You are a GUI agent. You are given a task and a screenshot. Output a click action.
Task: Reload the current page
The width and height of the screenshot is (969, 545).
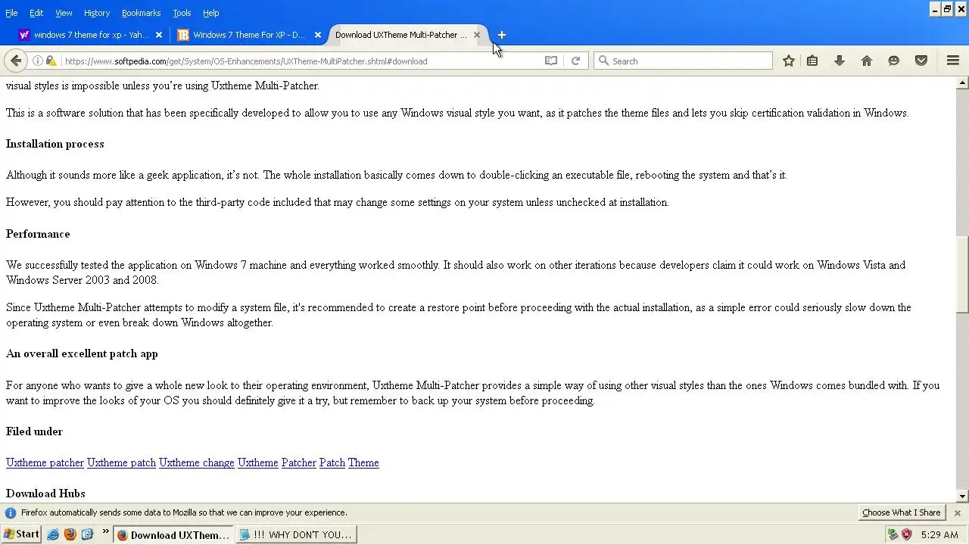pos(575,61)
